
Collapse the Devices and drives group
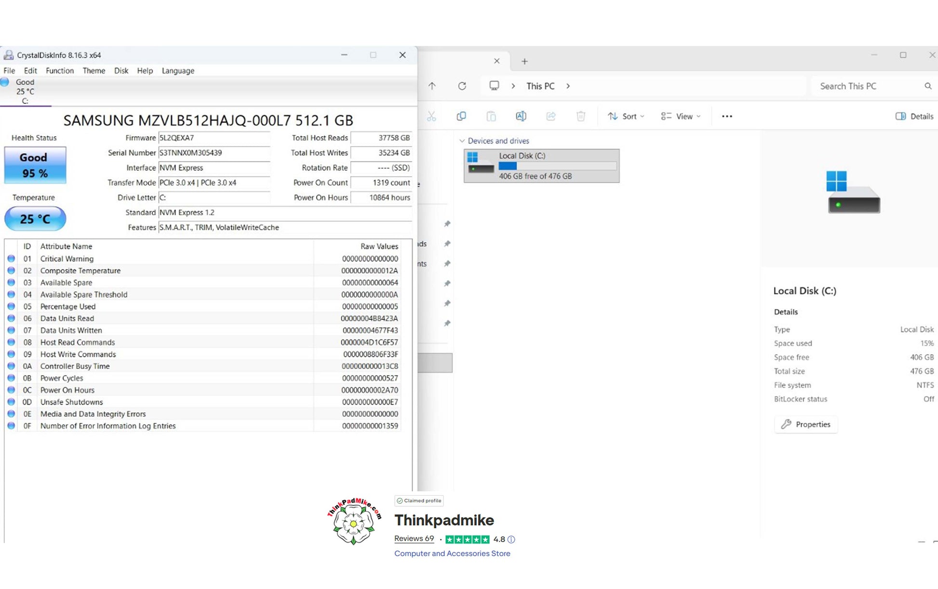(462, 141)
